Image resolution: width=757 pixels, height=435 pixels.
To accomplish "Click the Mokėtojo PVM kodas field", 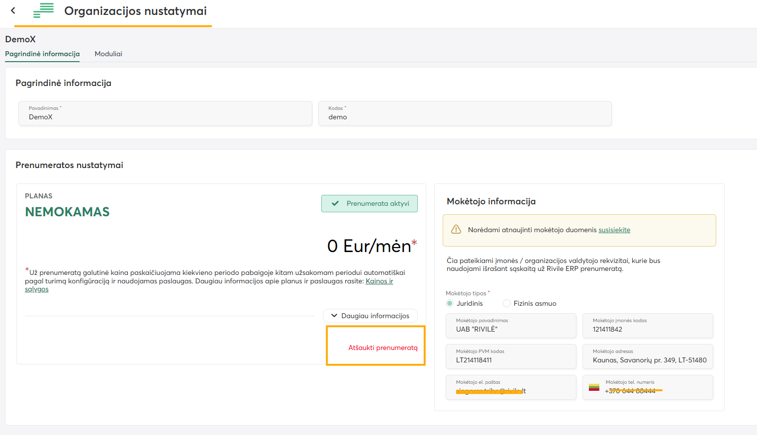I will point(511,356).
